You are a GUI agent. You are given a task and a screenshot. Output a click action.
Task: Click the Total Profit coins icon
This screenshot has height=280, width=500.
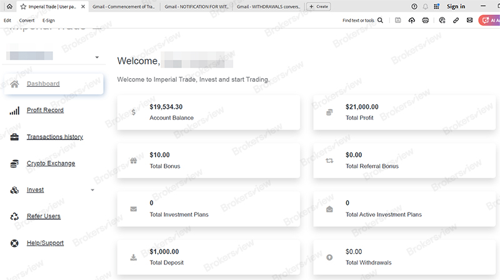pos(329,112)
